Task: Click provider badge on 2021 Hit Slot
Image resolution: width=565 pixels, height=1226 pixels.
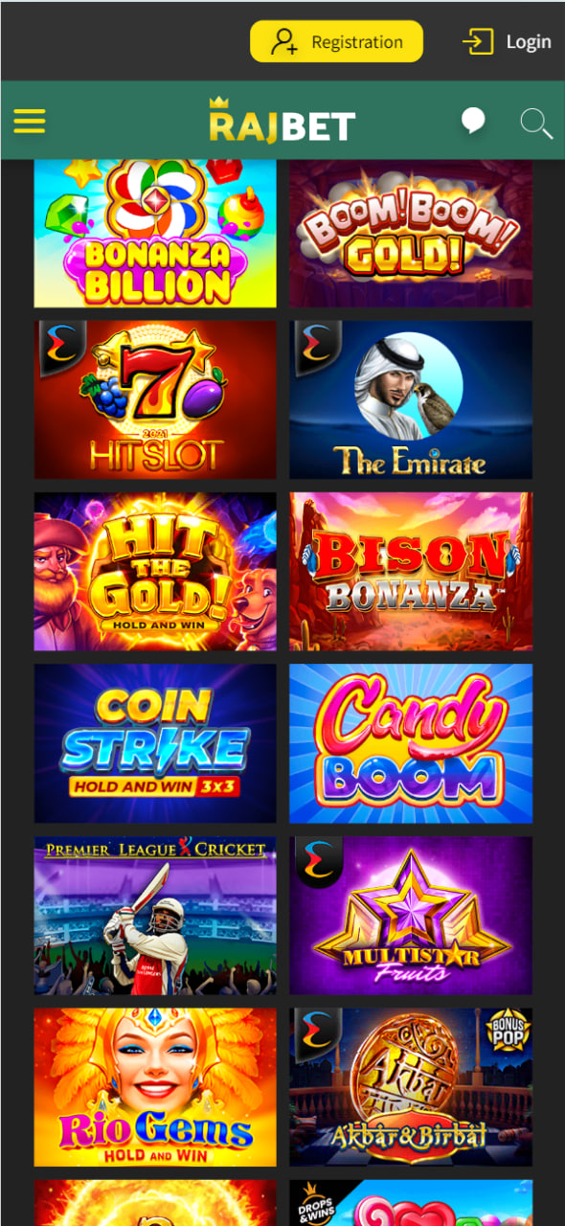Action: [x=60, y=345]
